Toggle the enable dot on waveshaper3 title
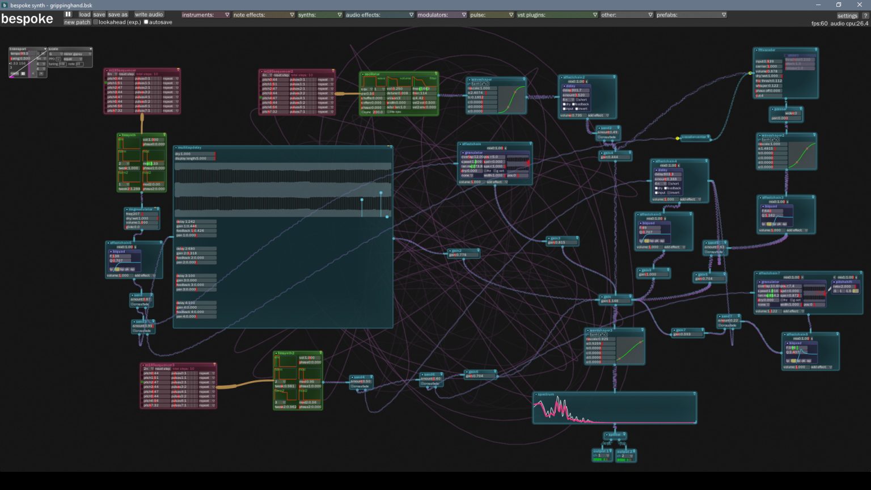The image size is (871, 490). pos(587,330)
